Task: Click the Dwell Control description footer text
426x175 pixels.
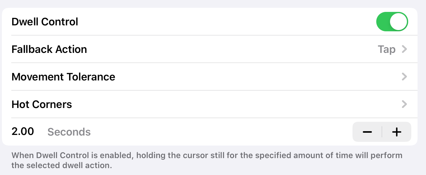Action: (206, 160)
